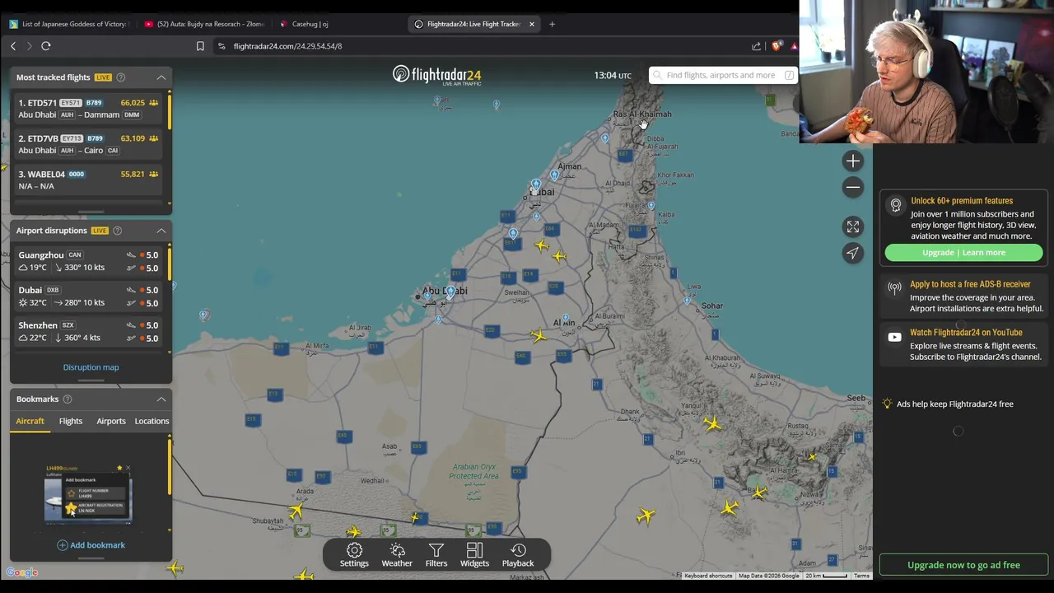Click Upgrade now to go ad free
The image size is (1054, 593).
[x=963, y=565]
